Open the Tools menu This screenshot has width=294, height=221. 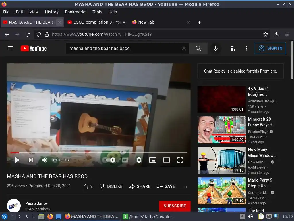(x=97, y=12)
